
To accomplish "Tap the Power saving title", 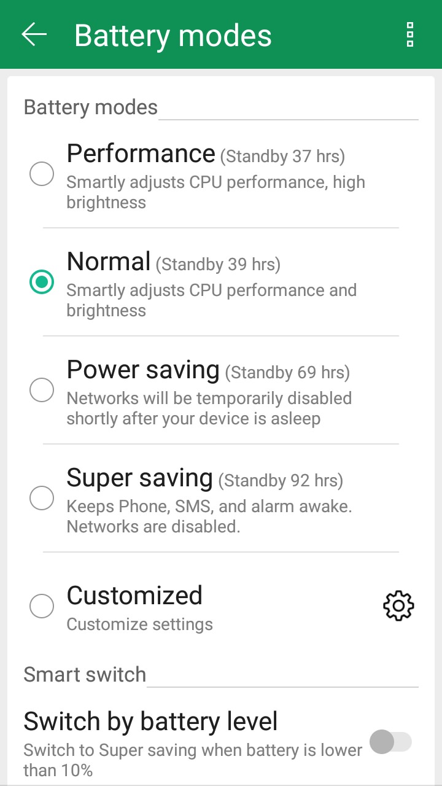I will pyautogui.click(x=143, y=370).
